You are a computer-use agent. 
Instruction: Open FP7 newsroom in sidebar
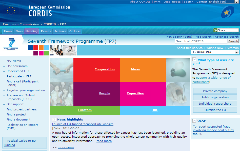(x=17, y=66)
